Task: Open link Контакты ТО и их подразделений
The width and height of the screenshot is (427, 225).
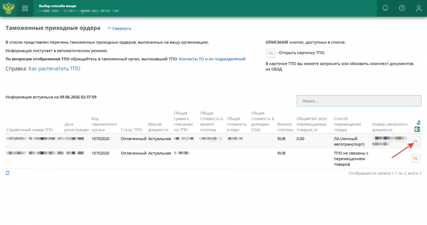Action: click(212, 59)
